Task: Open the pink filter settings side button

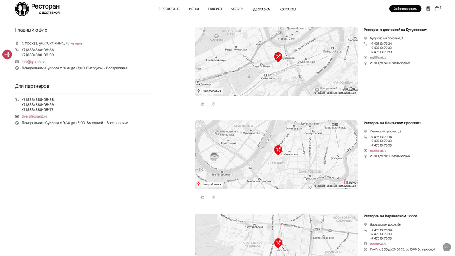Action: click(7, 55)
